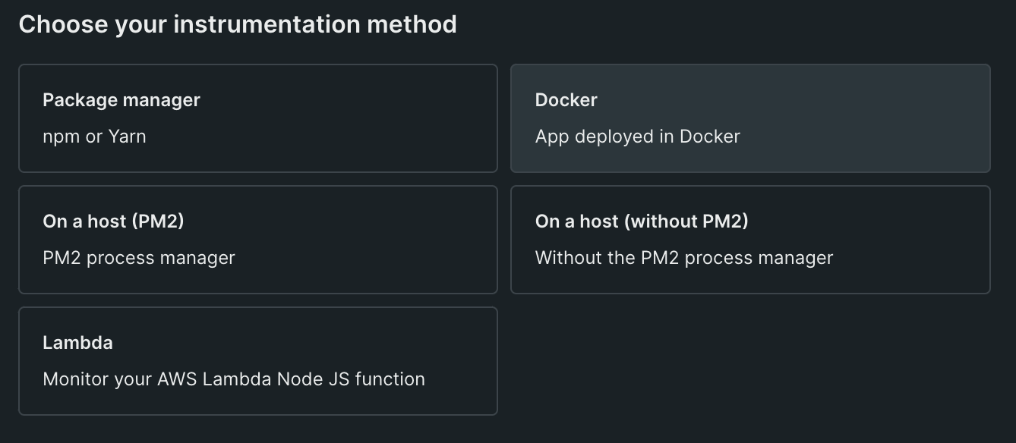Choose the Docker instrumentation method
1016x443 pixels.
click(x=750, y=118)
